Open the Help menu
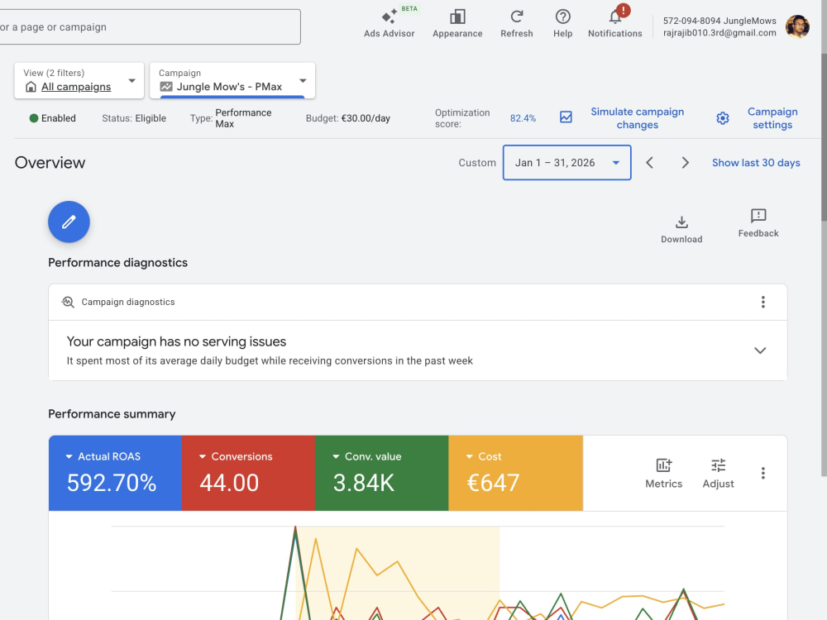This screenshot has width=827, height=620. point(562,24)
